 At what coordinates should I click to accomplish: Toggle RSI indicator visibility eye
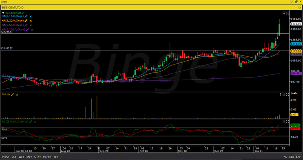tap(27, 122)
